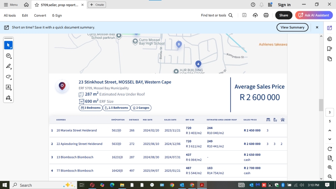Open the E-Sign menu
The image size is (336, 189).
[57, 15]
